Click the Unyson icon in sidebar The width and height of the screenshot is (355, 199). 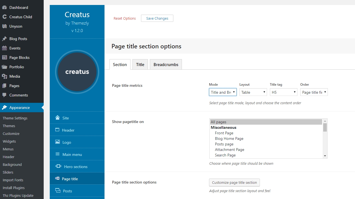pyautogui.click(x=4, y=26)
